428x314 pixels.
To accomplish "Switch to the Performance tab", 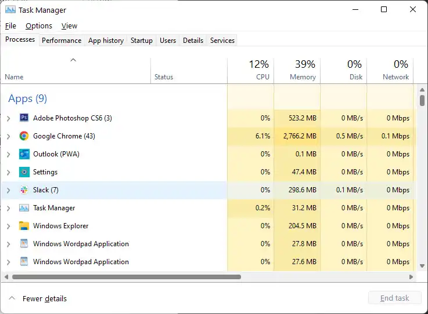I will coord(62,41).
